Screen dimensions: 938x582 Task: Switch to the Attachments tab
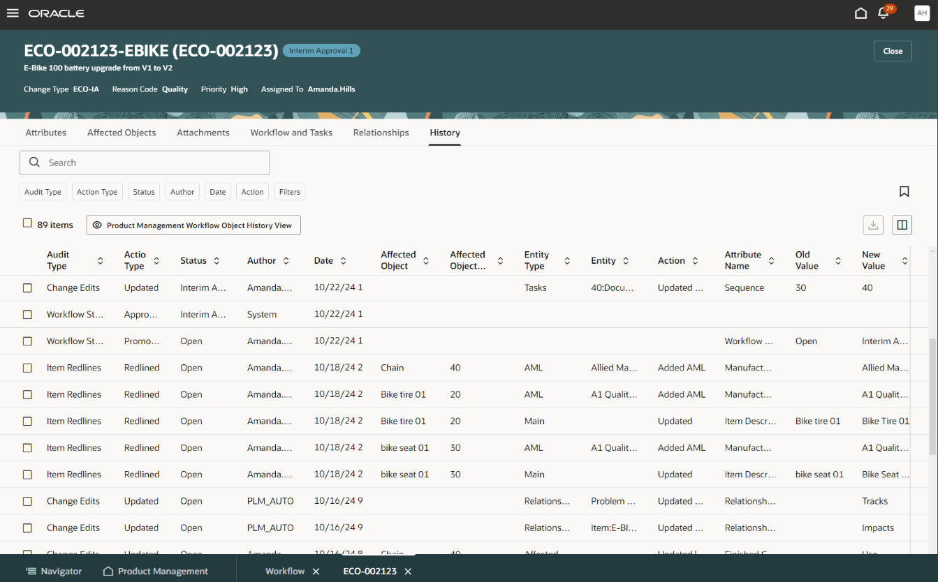(203, 133)
